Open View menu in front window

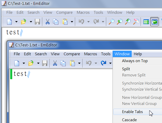55,54
